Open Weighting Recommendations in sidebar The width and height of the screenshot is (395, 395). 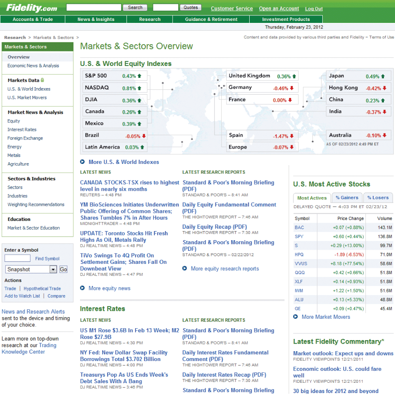(36, 205)
